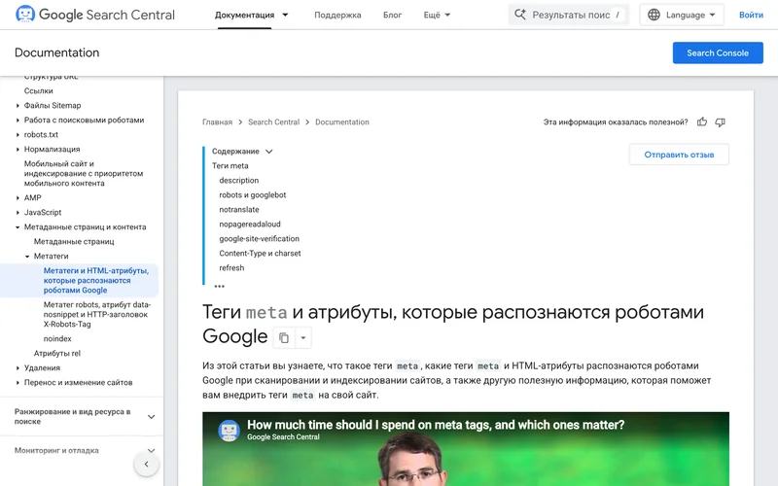Image resolution: width=778 pixels, height=486 pixels.
Task: Click the video title about meta tags
Action: tap(436, 425)
